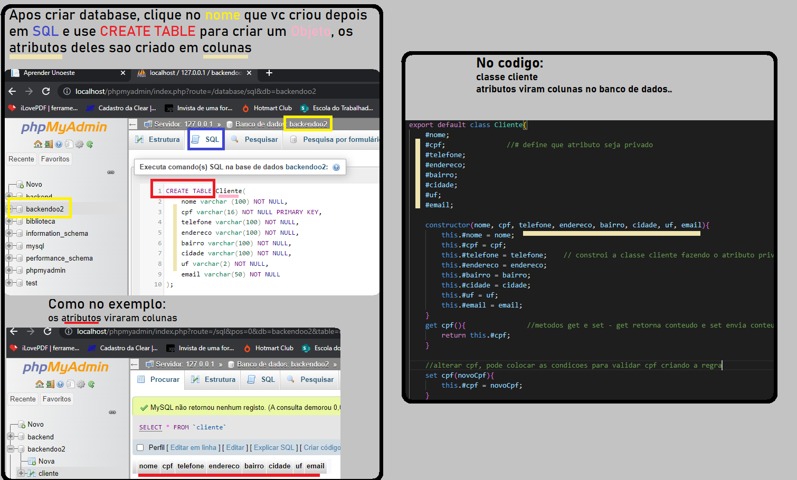Click the page settings icon beside the gear

(x=69, y=144)
